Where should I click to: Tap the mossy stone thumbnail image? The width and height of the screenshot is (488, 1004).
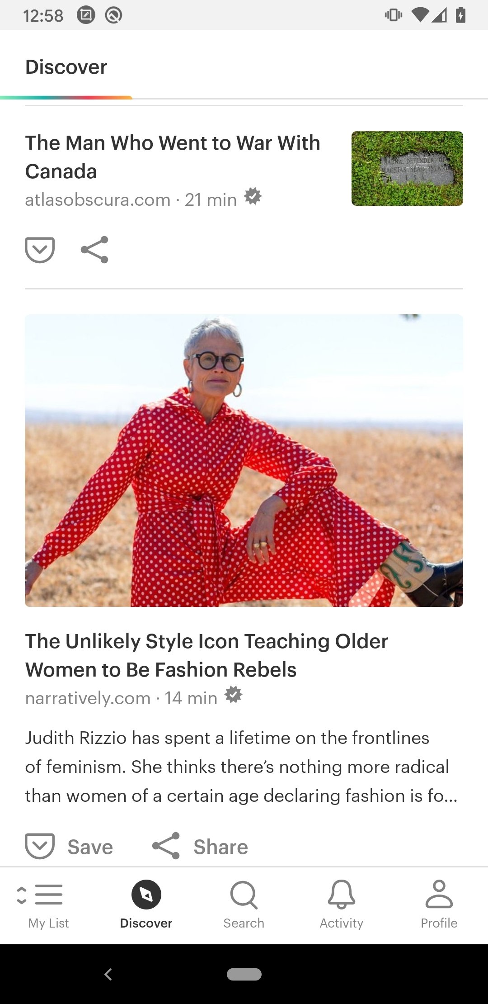point(407,168)
